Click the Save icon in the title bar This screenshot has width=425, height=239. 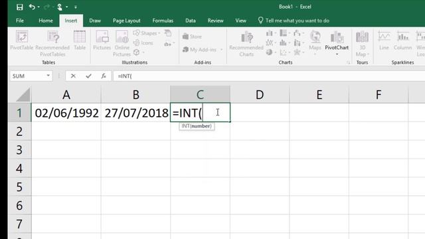pos(19,7)
